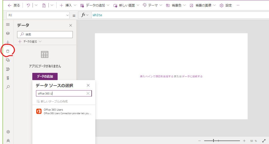
Task: Expand the paste options dropdown arrow
Action: click(52, 5)
